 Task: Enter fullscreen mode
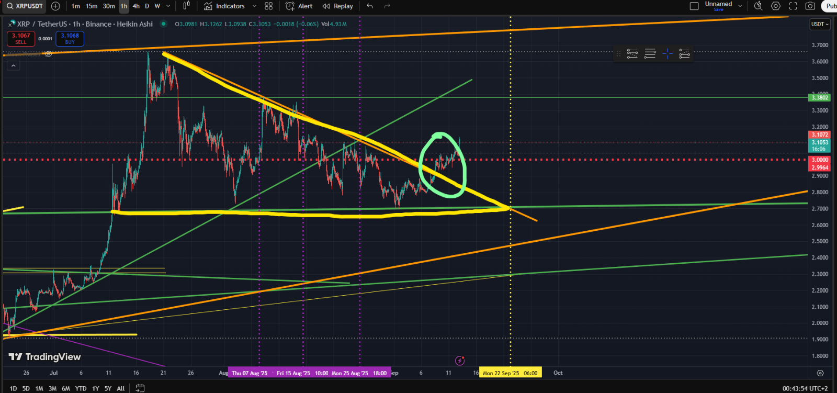pos(793,6)
